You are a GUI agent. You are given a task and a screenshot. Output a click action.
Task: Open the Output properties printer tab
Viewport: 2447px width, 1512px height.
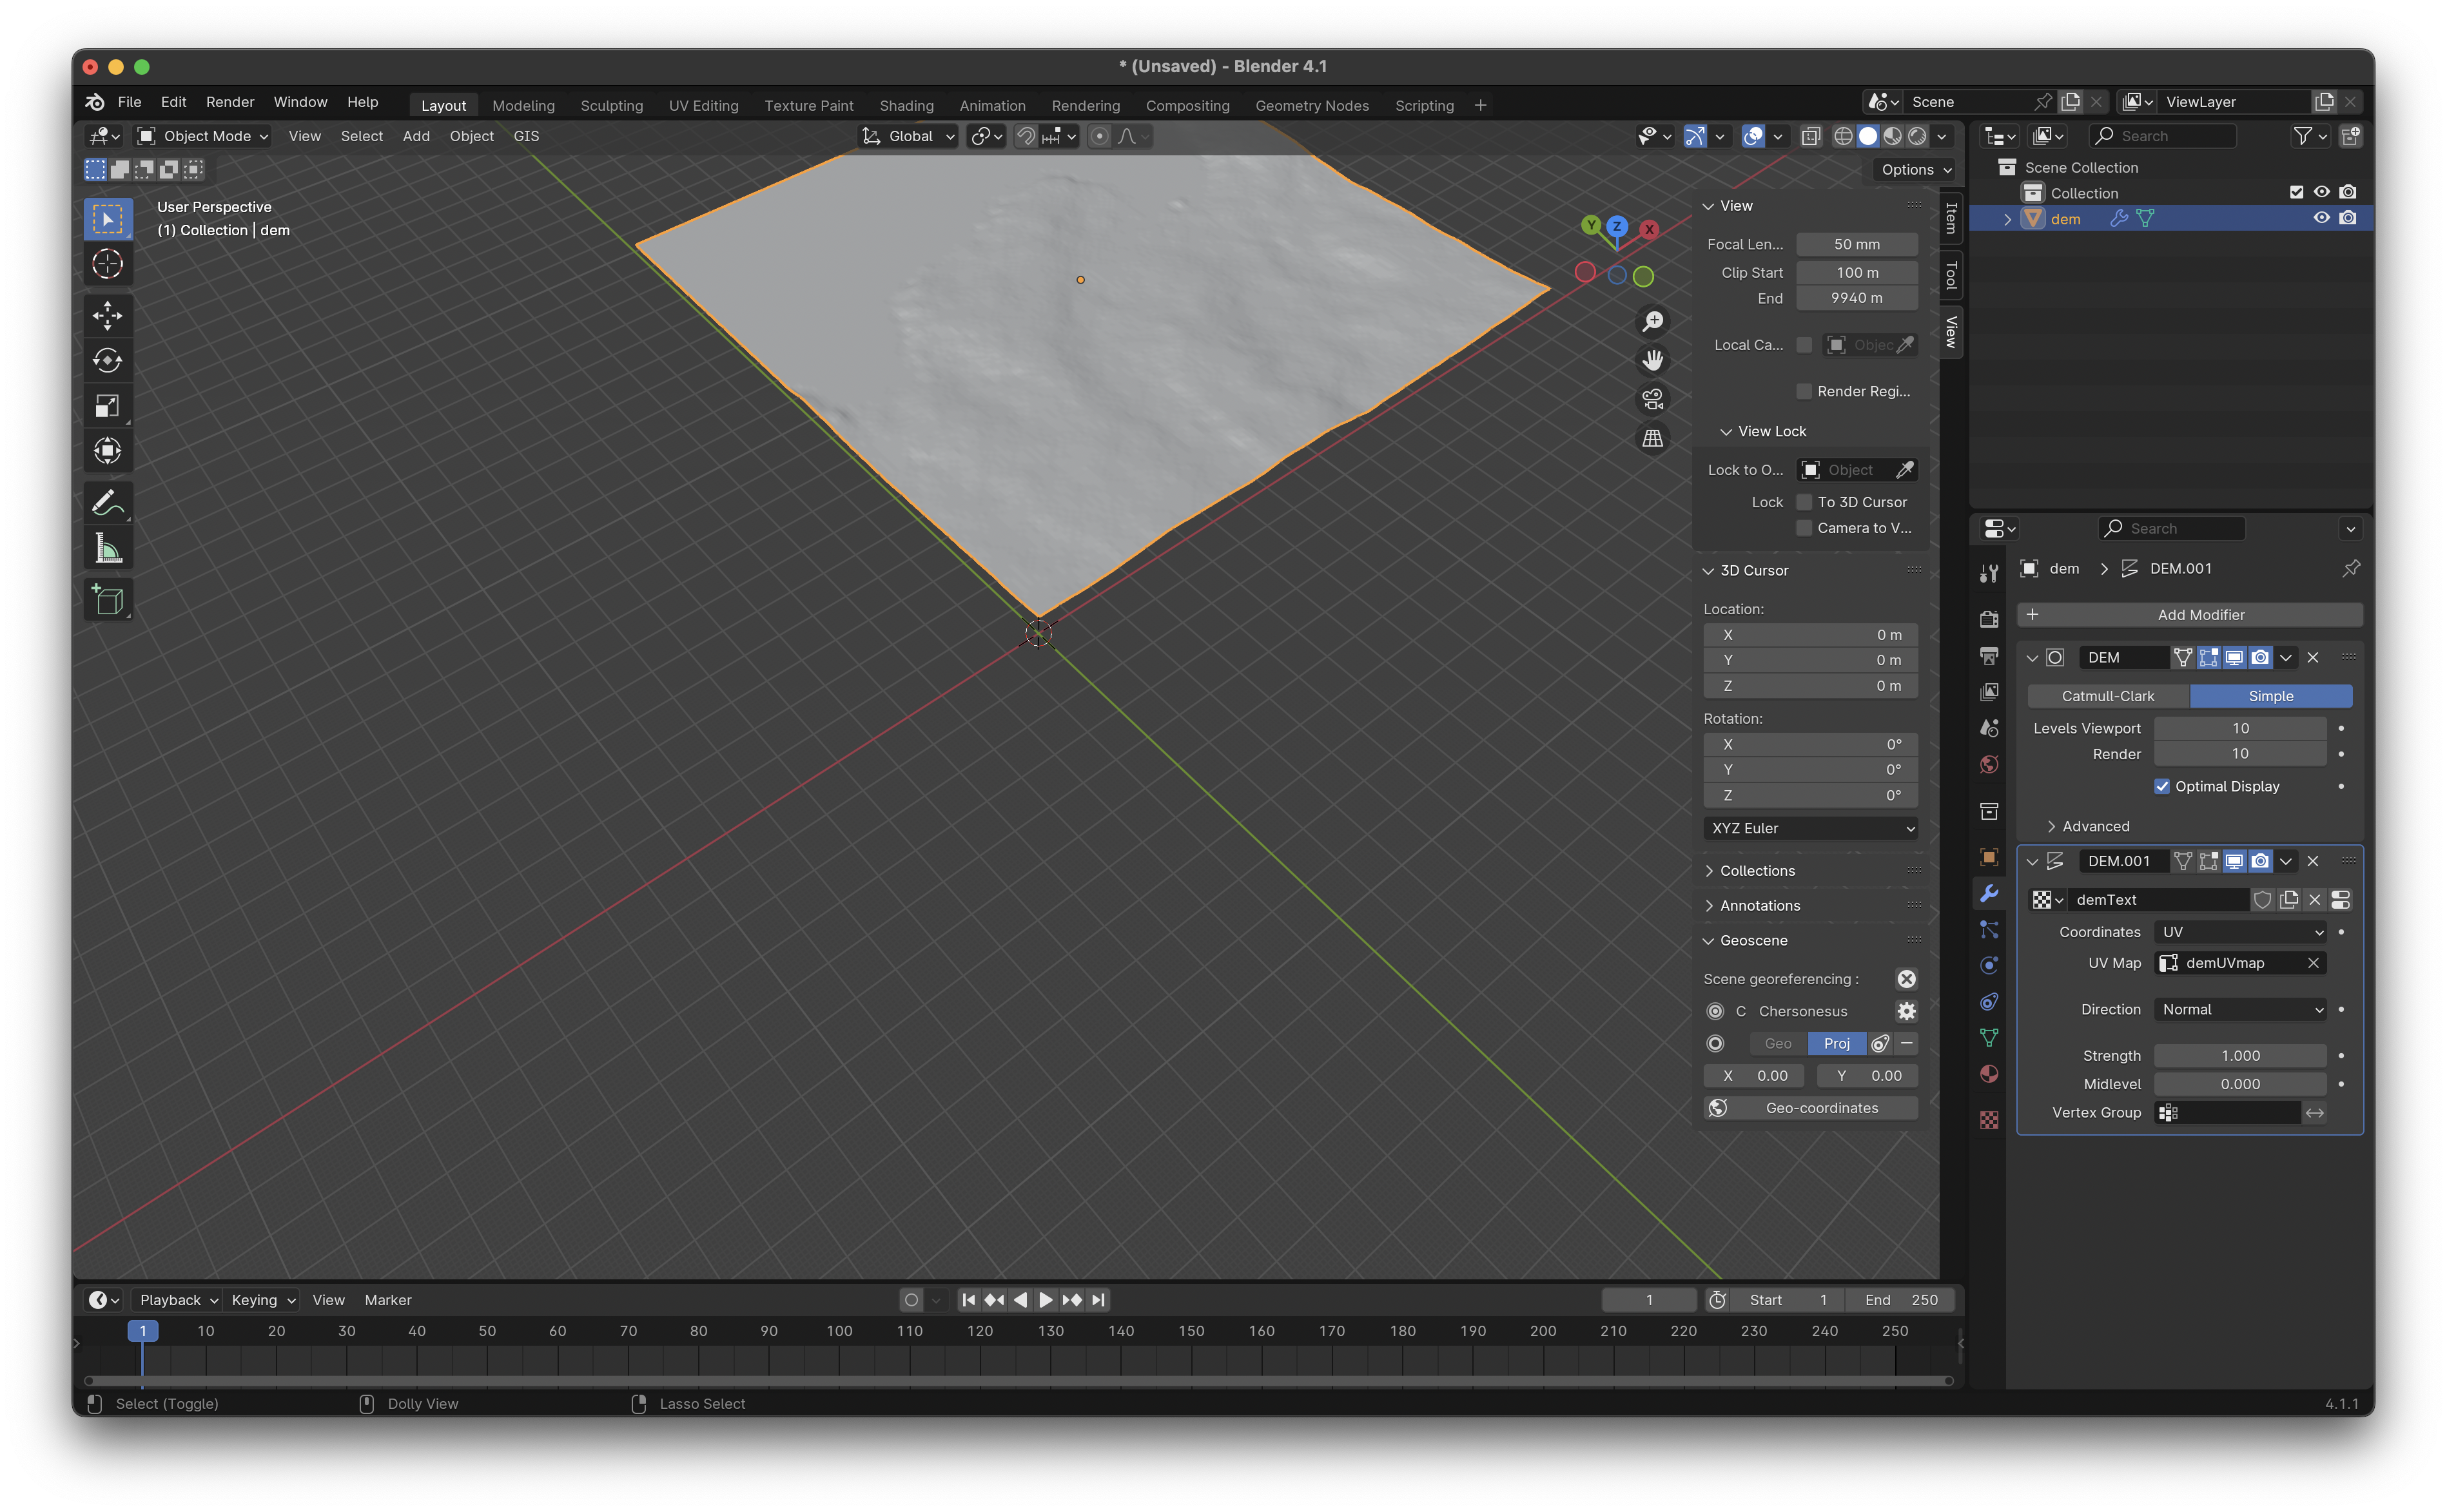point(1989,656)
